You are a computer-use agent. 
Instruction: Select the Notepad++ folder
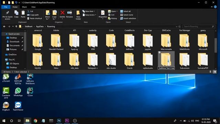coord(93,61)
